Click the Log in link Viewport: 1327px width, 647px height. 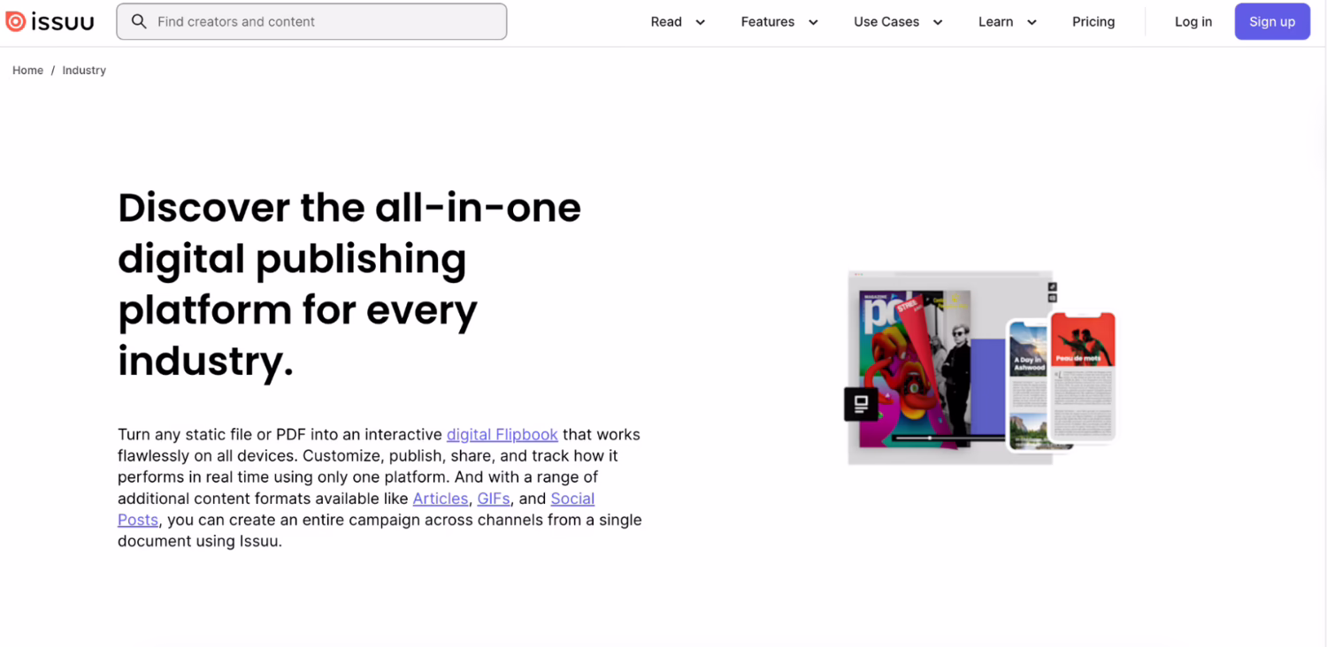pyautogui.click(x=1193, y=22)
